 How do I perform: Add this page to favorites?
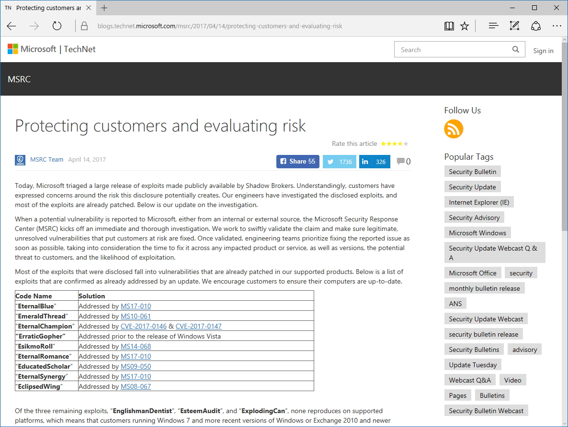pos(465,26)
